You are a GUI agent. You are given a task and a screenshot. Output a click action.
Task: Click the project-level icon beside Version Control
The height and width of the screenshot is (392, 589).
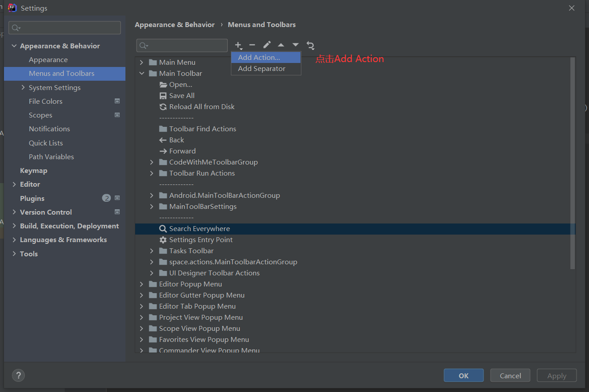point(117,212)
